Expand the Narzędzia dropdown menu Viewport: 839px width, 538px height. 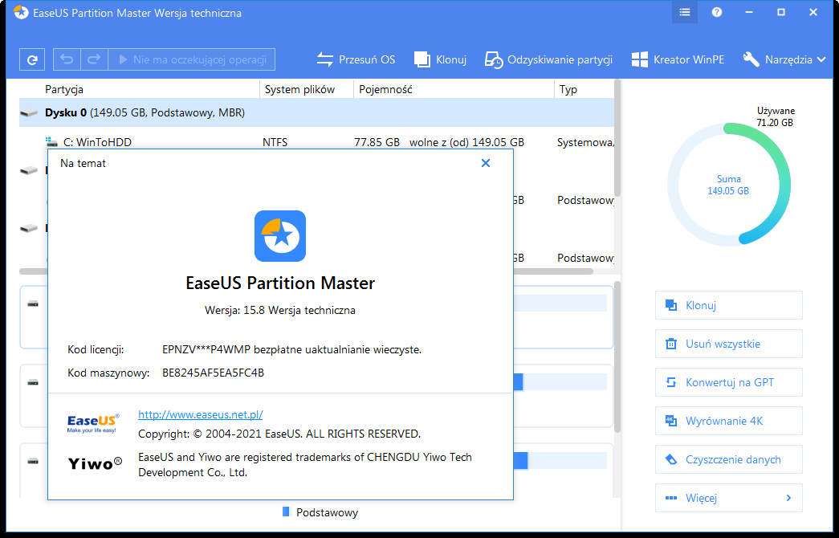[x=784, y=59]
